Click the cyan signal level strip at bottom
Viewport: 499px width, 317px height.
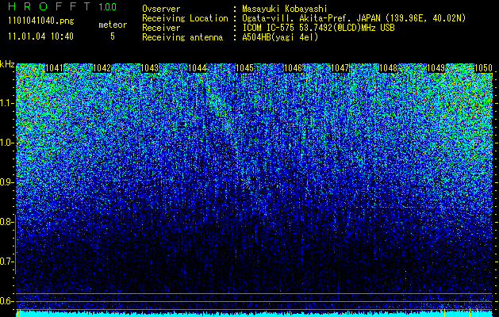(255, 314)
